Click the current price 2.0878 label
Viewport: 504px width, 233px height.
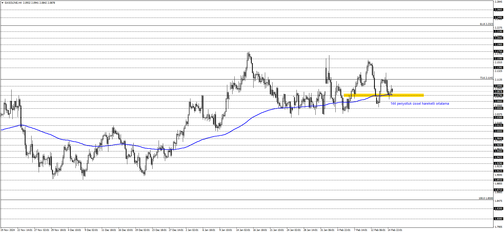pyautogui.click(x=498, y=92)
